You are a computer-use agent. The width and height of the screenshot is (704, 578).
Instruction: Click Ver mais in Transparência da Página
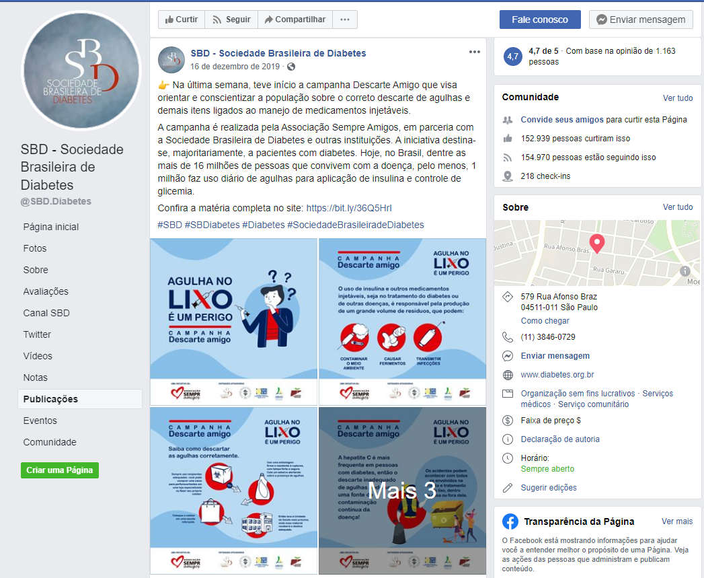pos(677,521)
